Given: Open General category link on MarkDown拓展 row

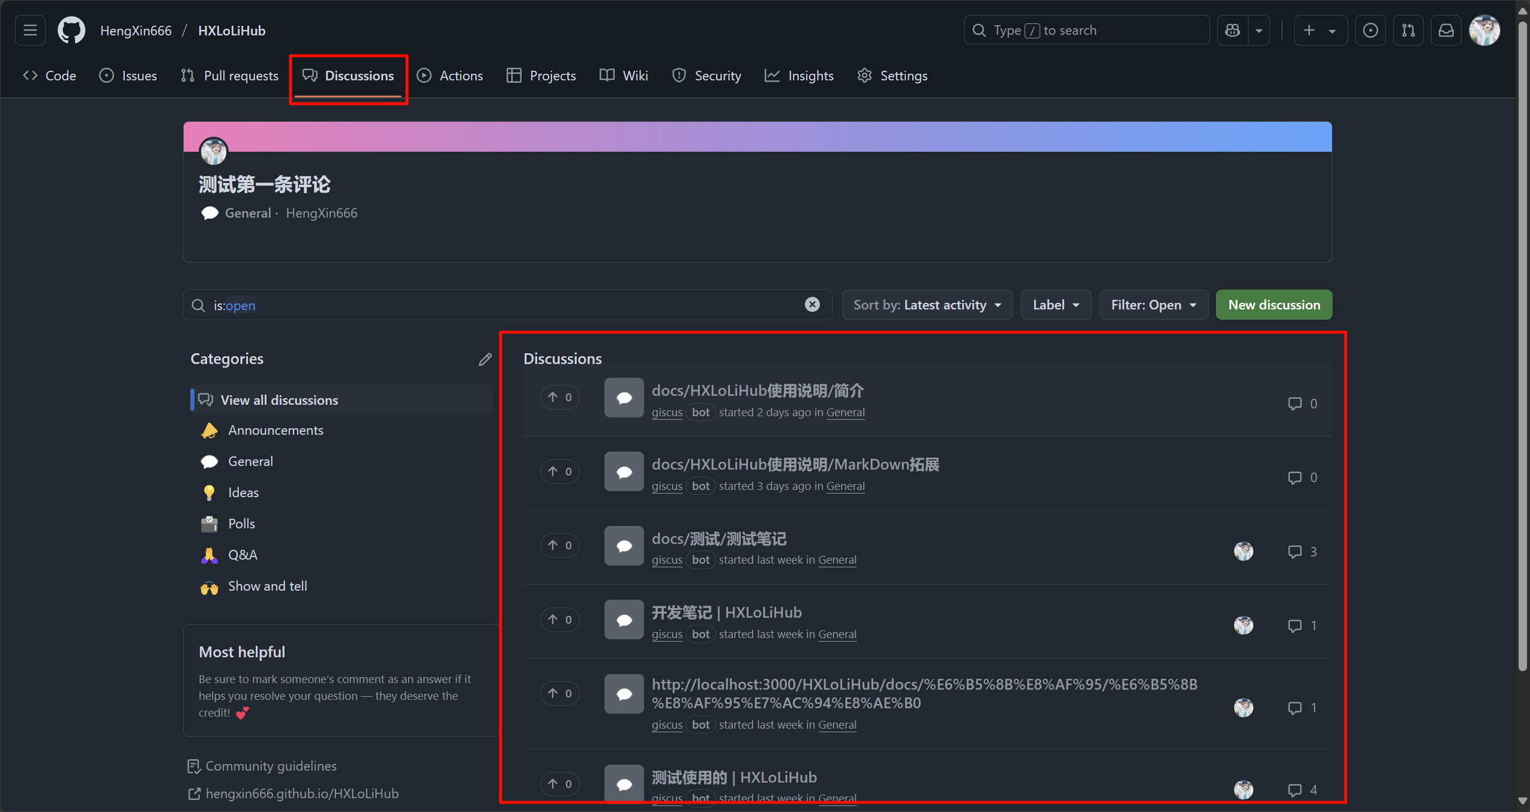Looking at the screenshot, I should tap(845, 486).
